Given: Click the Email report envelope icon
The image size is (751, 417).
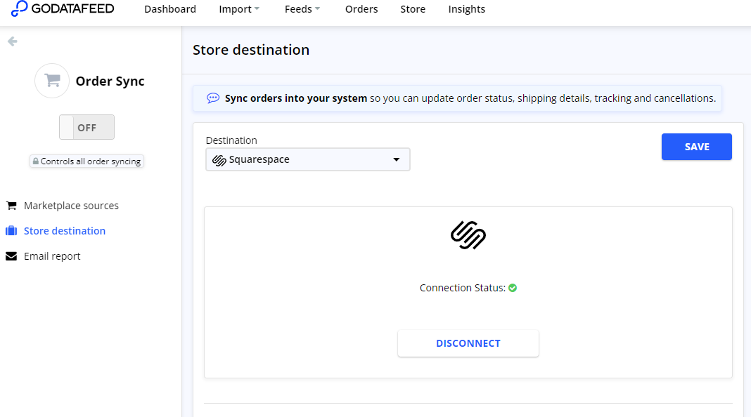Looking at the screenshot, I should coord(11,256).
